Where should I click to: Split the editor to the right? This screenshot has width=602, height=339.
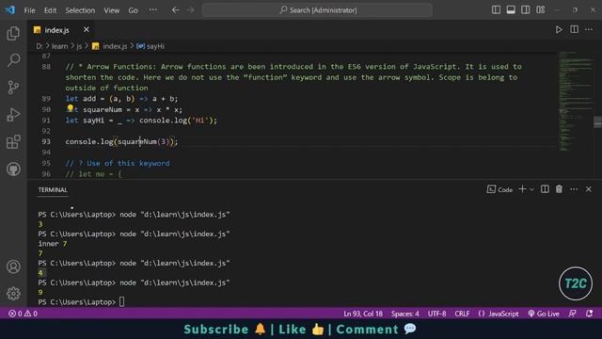574,29
